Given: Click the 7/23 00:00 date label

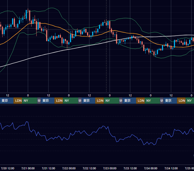Looking at the screenshot, I should 110,168.
